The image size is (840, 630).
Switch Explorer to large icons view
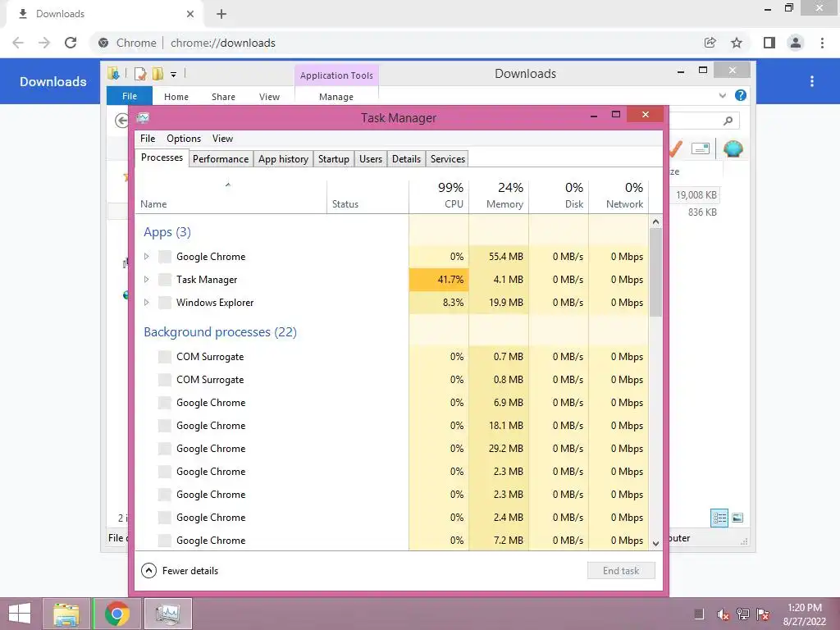pos(737,518)
